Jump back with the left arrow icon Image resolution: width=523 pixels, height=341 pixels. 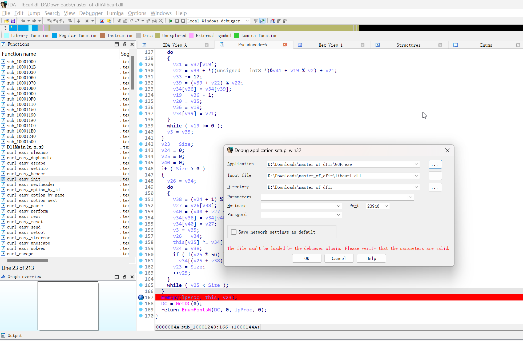[x=23, y=21]
